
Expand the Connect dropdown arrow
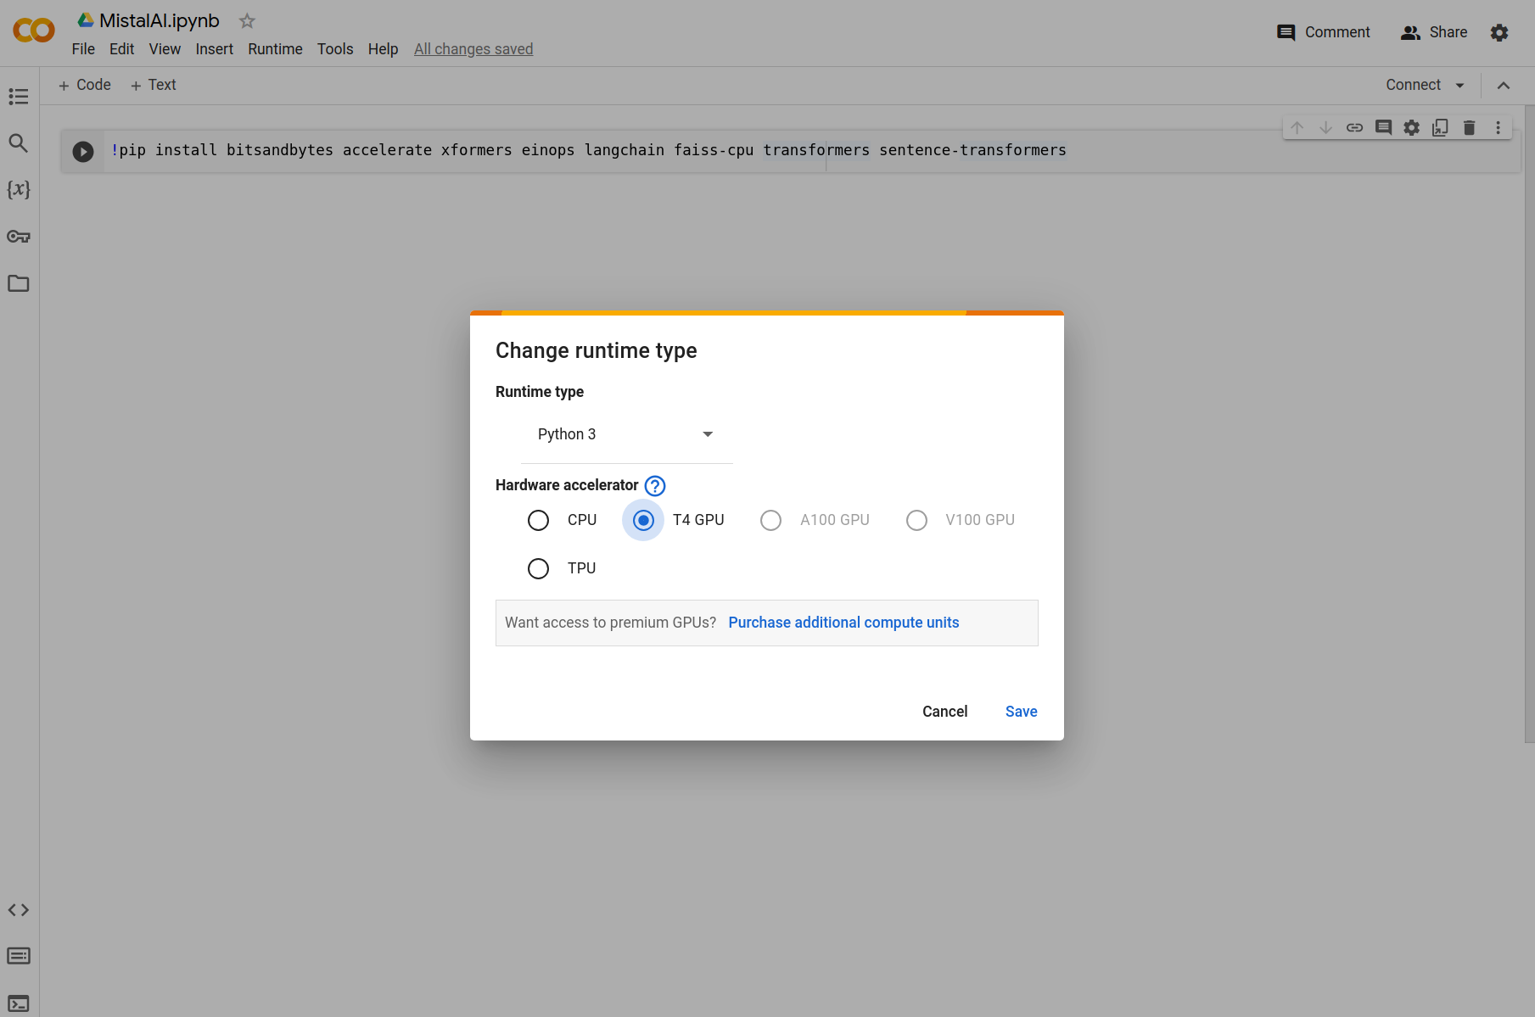[x=1459, y=86]
